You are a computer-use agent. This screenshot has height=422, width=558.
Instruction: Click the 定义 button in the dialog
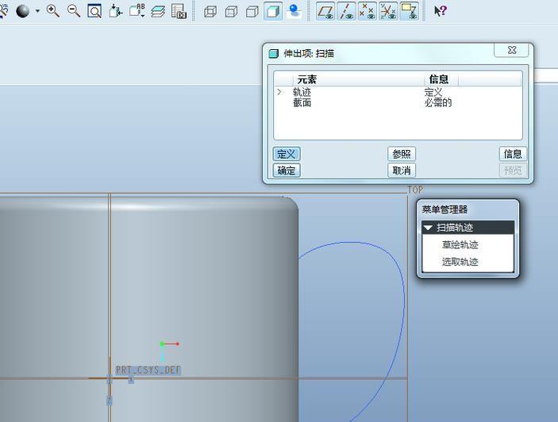point(287,154)
